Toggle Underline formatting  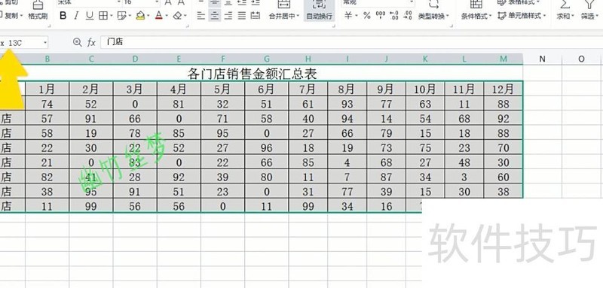tap(90, 16)
